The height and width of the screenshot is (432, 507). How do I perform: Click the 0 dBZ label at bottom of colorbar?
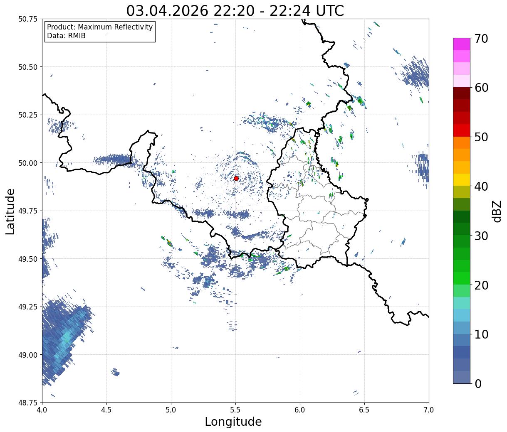478,383
